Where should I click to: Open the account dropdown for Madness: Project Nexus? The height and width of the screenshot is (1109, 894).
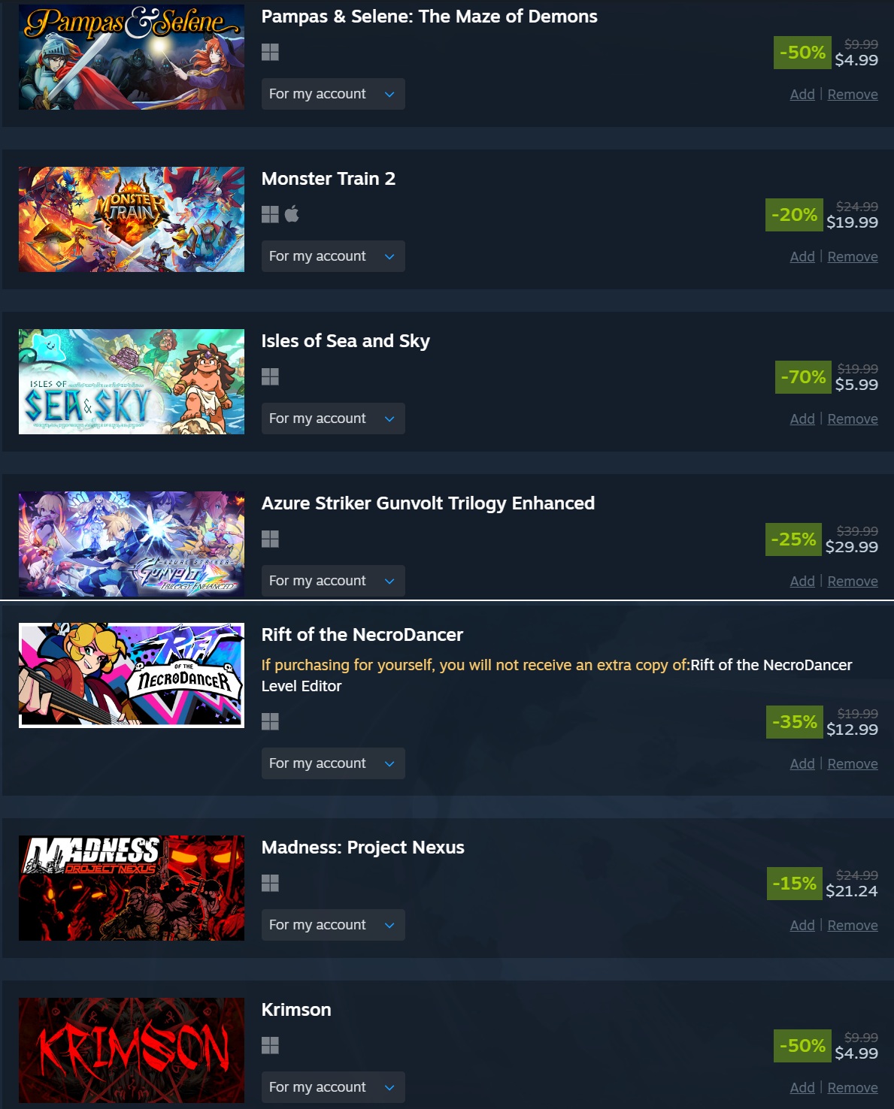(x=333, y=925)
